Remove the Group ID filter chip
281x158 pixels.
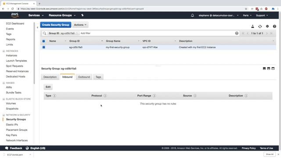tap(77, 33)
